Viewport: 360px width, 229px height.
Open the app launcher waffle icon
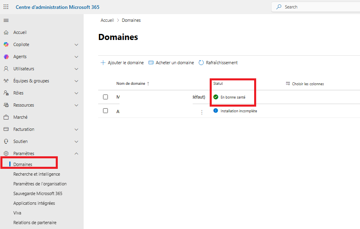[6, 7]
